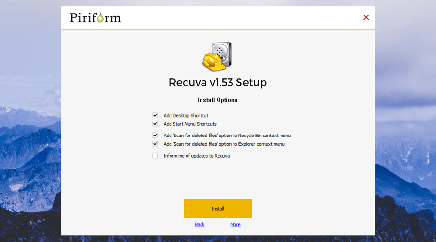Click the yellow Install button
The image size is (436, 242).
(x=218, y=209)
